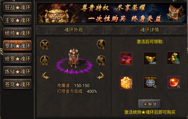
Task: Select the 奔跑 running pose icon
Action: coord(101,61)
